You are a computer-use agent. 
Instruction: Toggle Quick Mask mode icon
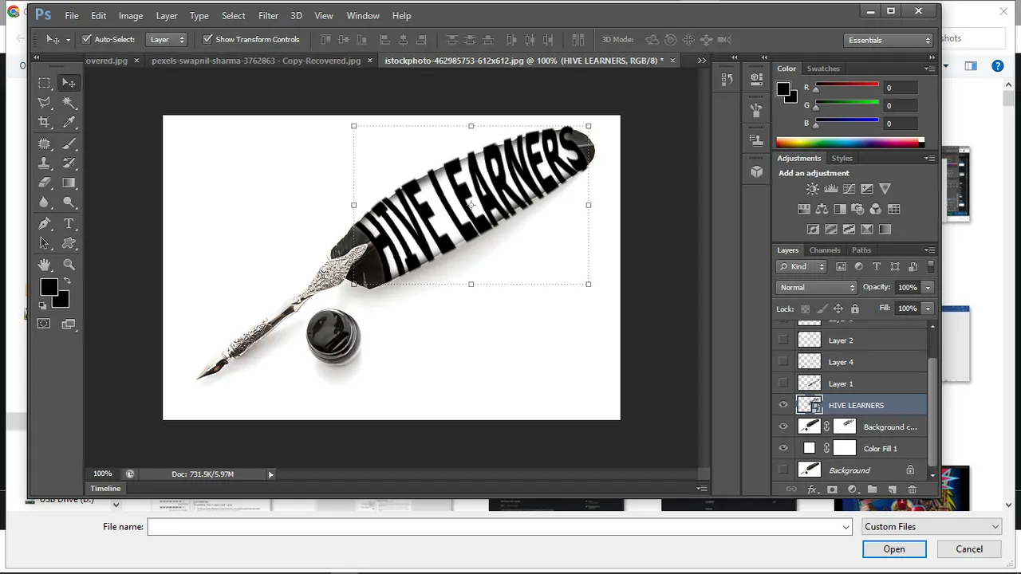pos(44,324)
